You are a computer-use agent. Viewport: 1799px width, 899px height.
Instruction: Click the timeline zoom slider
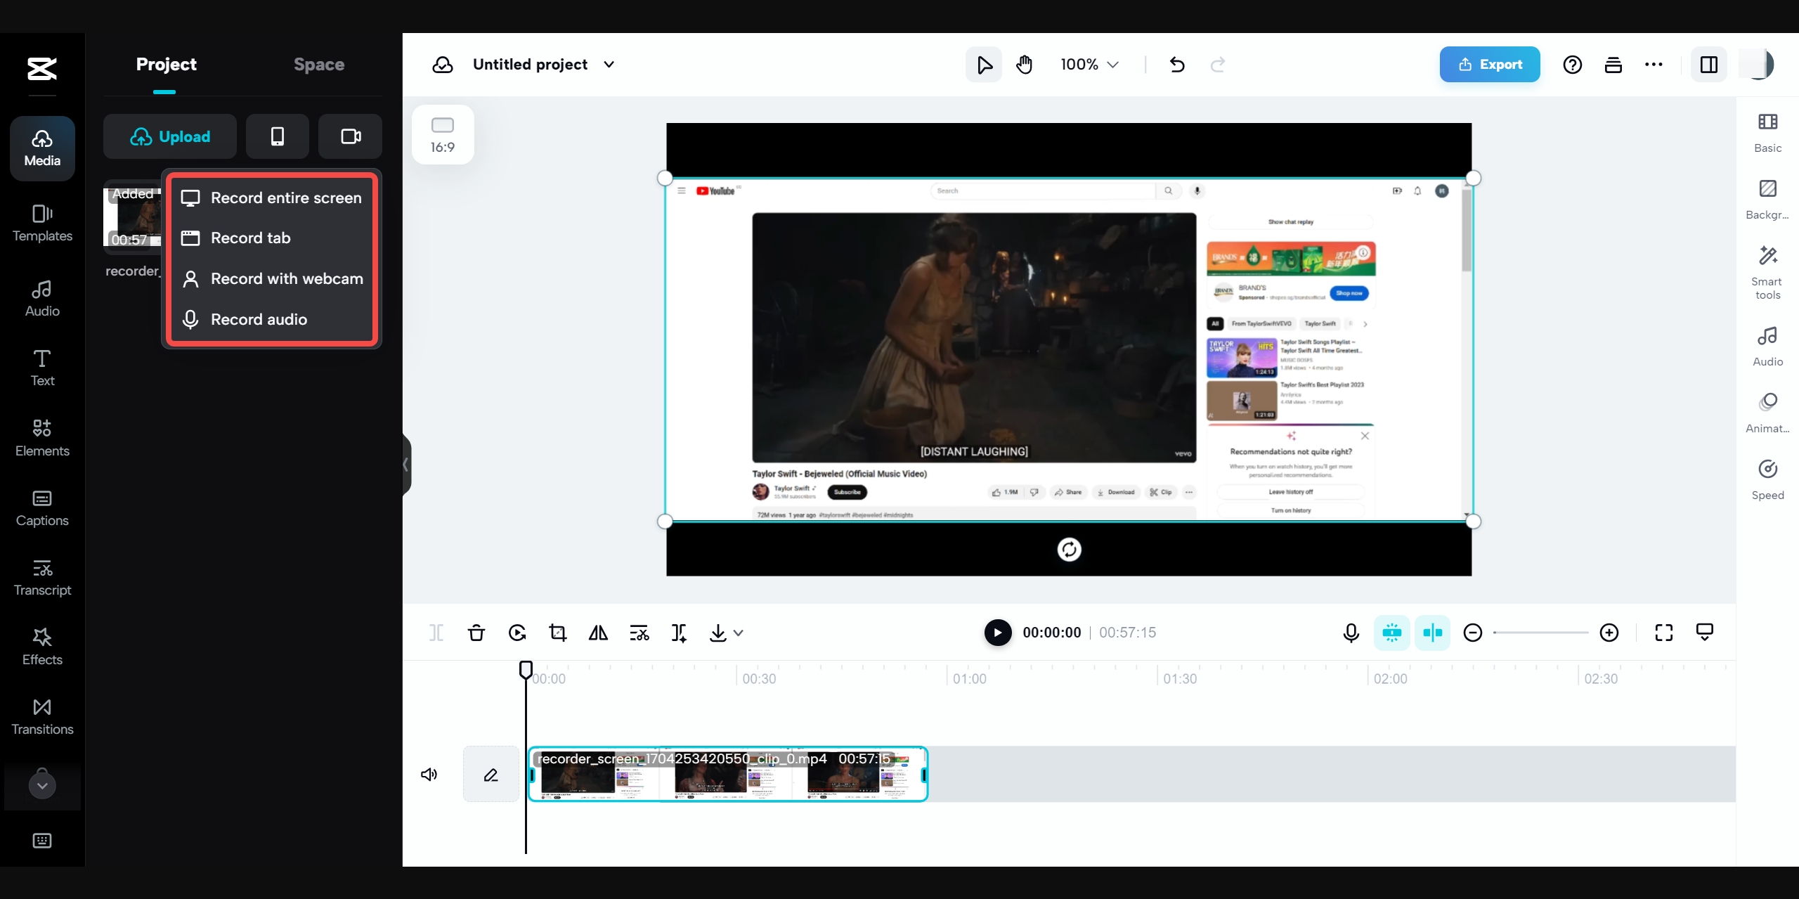coord(1540,633)
